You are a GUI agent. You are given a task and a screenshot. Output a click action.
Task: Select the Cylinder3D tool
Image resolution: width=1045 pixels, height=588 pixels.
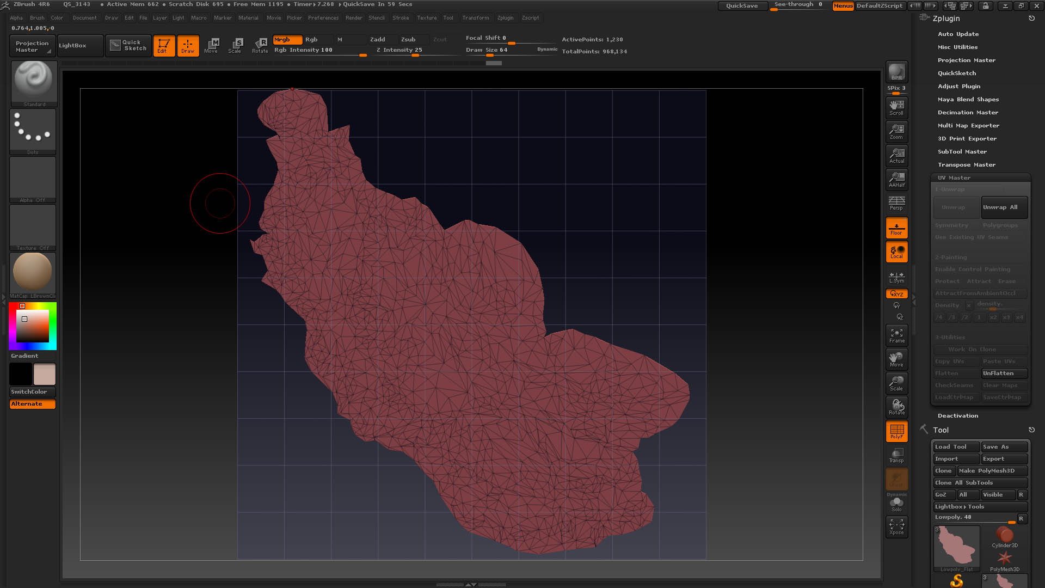tap(1004, 537)
